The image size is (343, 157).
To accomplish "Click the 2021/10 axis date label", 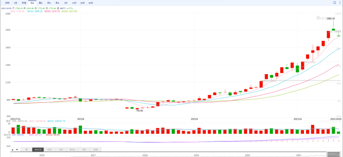I will click(x=297, y=119).
